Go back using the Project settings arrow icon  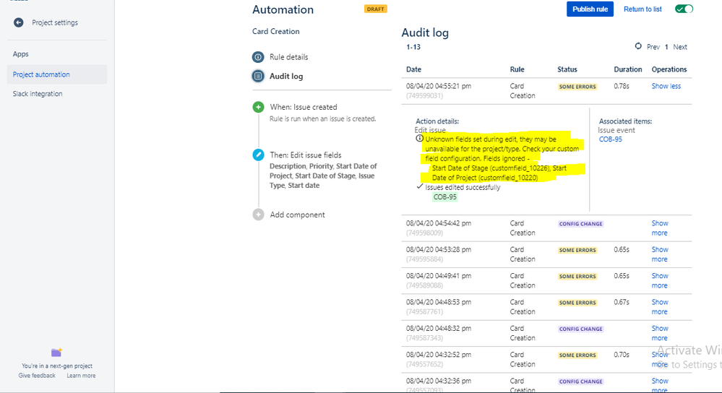pyautogui.click(x=18, y=22)
